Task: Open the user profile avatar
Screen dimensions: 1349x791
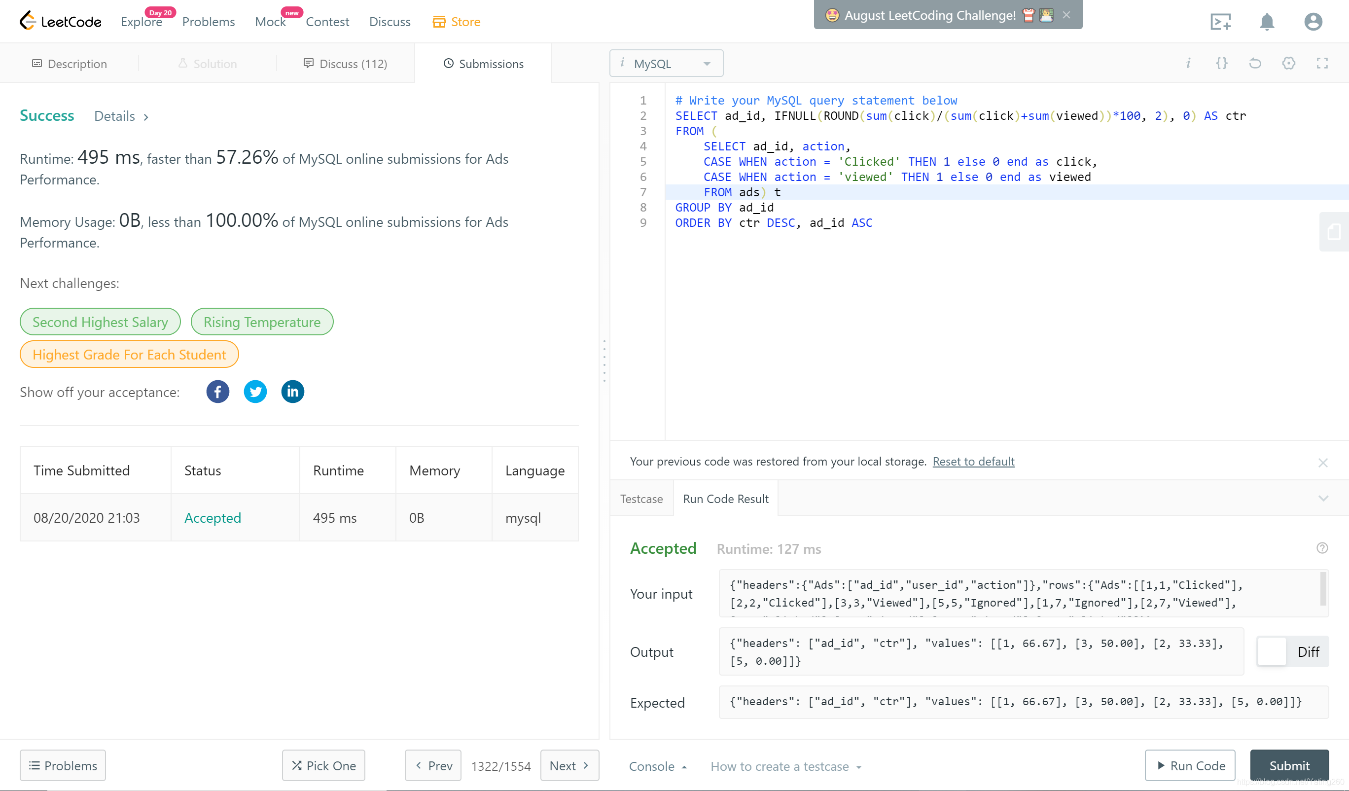Action: 1313,22
